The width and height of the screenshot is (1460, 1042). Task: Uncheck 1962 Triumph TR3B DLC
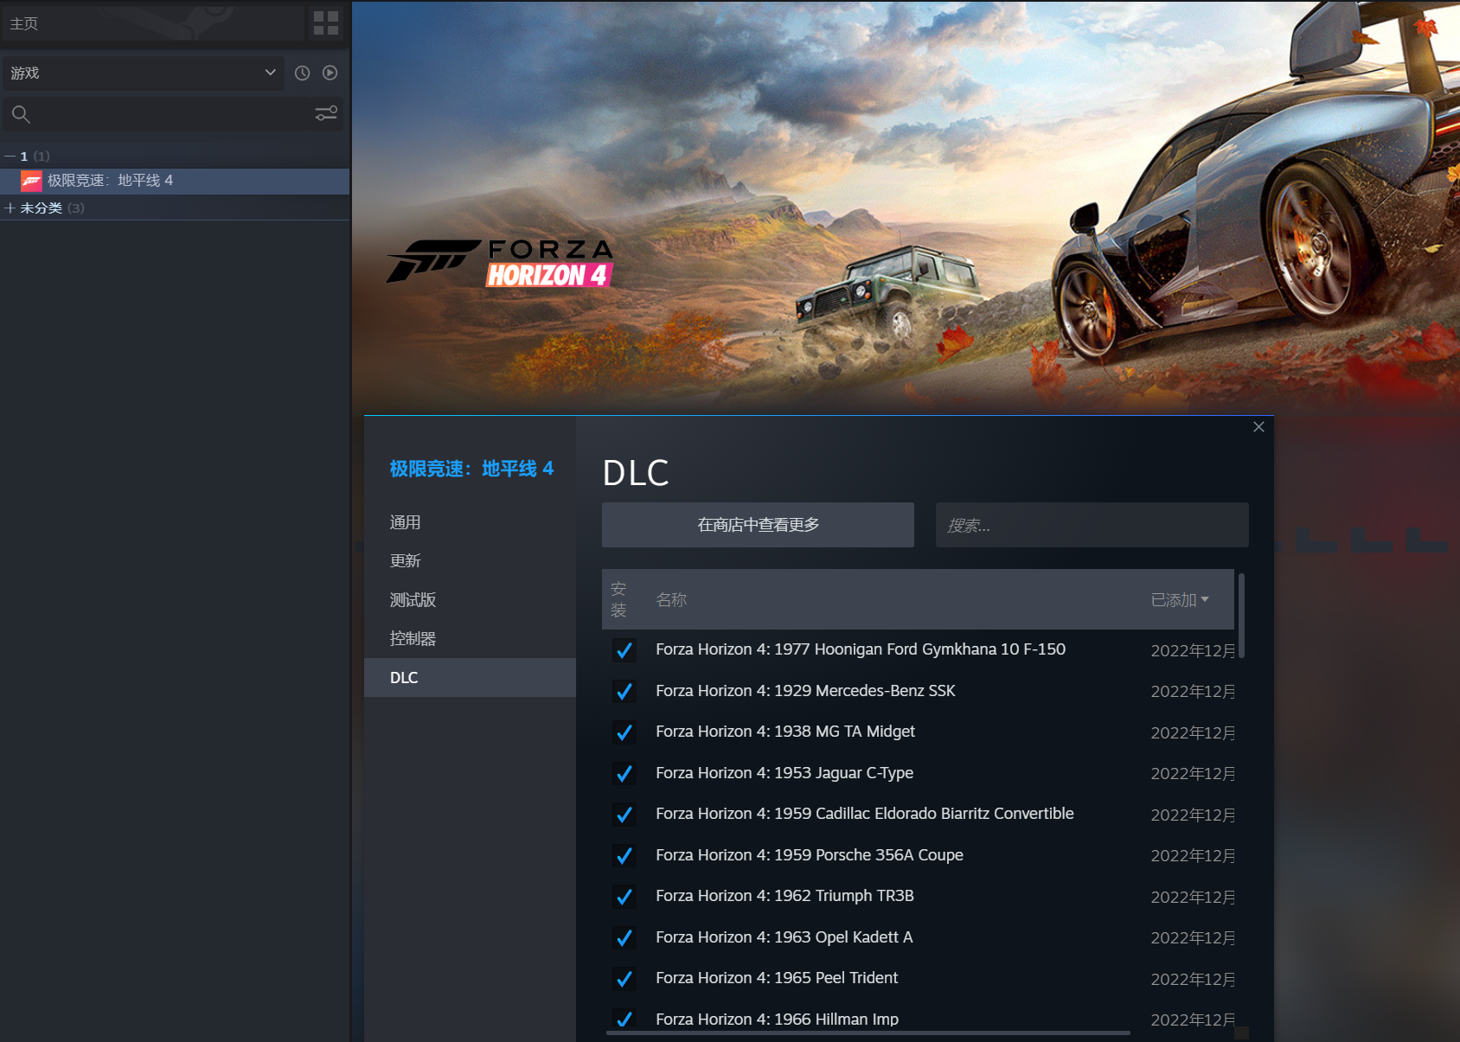[624, 897]
